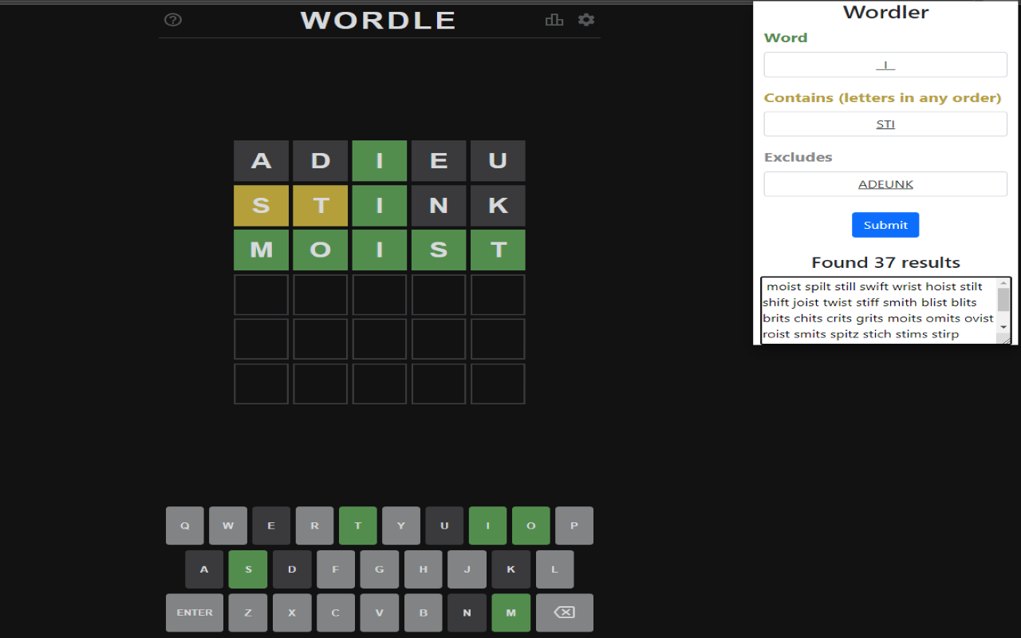Click inside the results text area
The image size is (1021, 638).
(x=879, y=310)
